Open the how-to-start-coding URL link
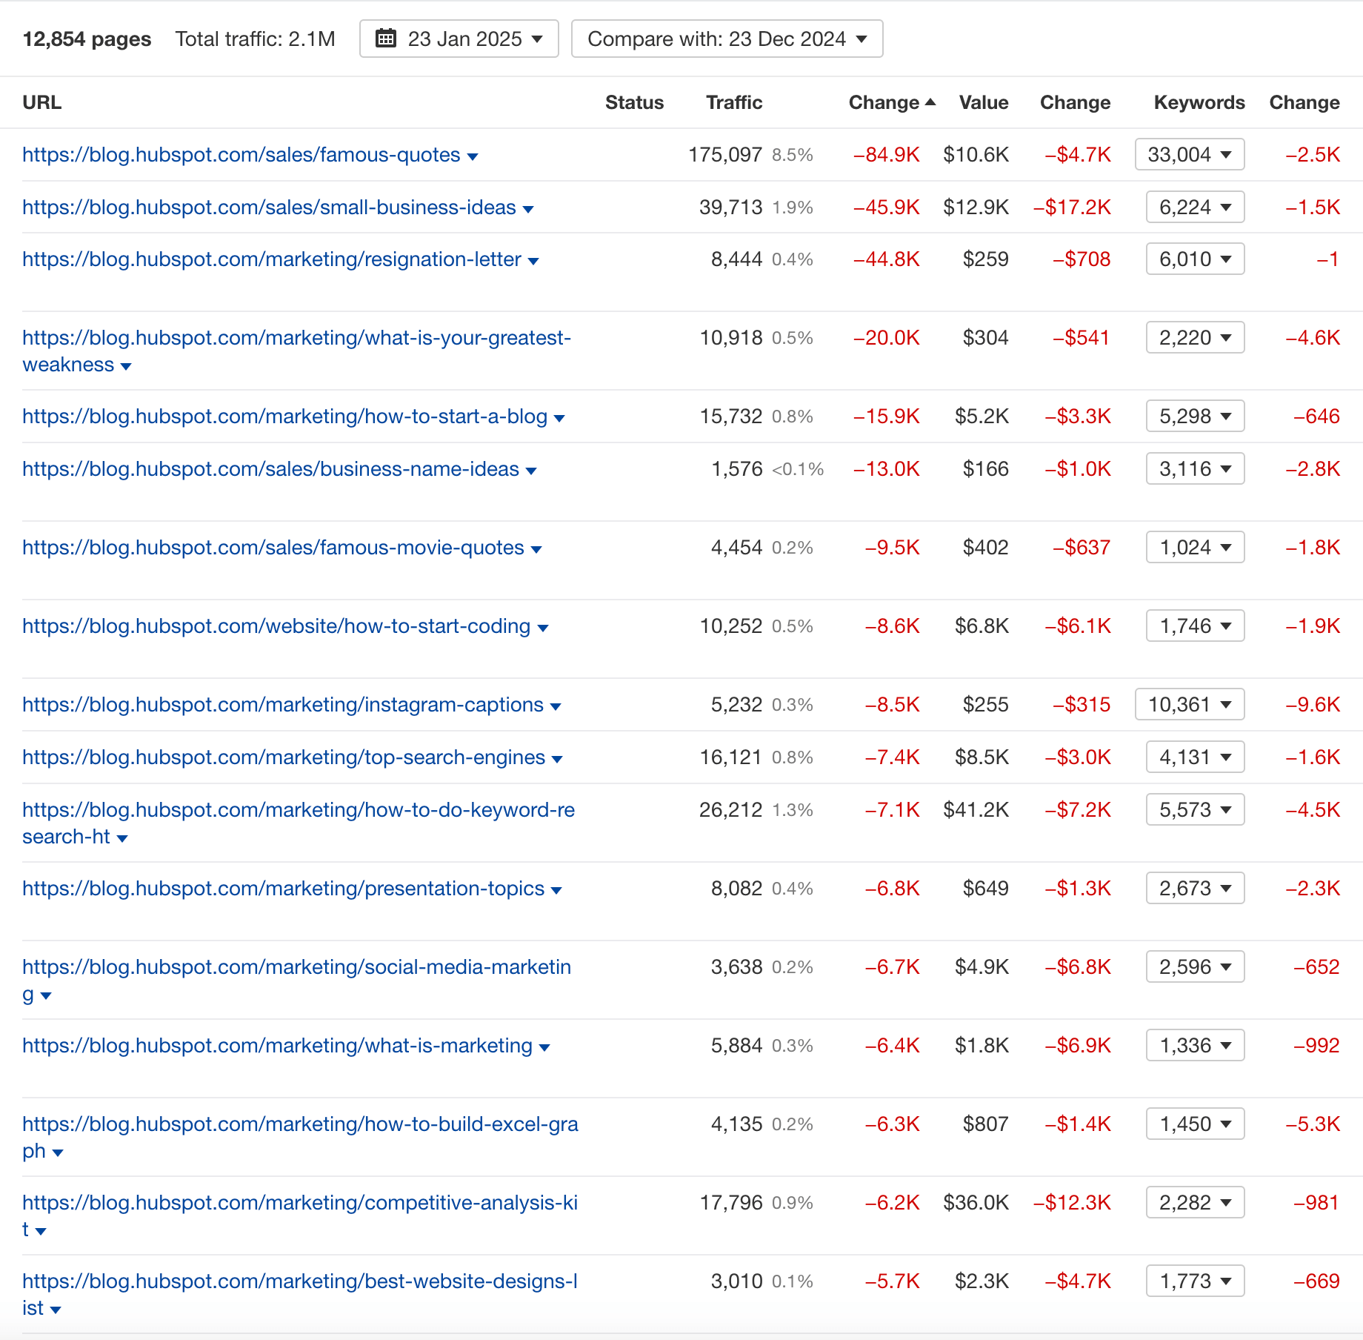This screenshot has width=1363, height=1340. tap(276, 626)
